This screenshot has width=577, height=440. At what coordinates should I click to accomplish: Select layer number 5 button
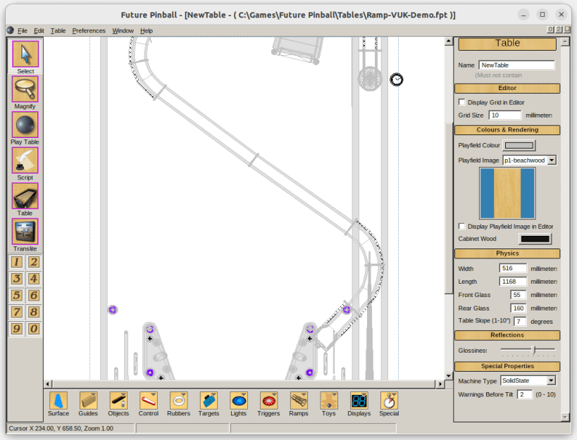click(17, 295)
